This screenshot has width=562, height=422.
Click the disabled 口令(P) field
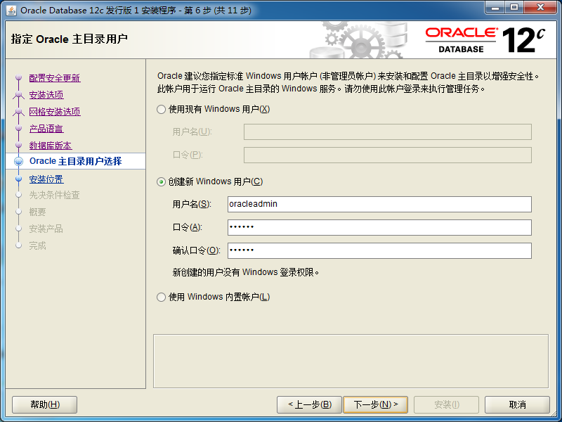[x=388, y=155]
